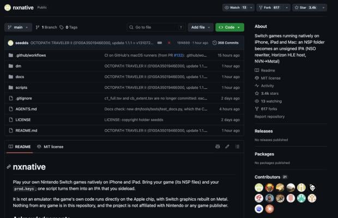The width and height of the screenshot is (338, 218).
Task: Focus the Go to file search field
Action: point(156,27)
